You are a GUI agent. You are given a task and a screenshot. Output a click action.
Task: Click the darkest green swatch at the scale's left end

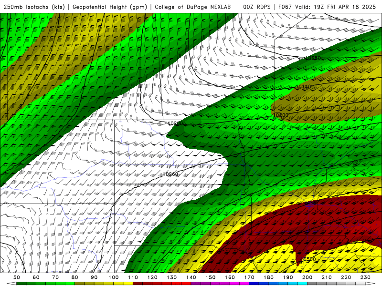click(x=21, y=283)
